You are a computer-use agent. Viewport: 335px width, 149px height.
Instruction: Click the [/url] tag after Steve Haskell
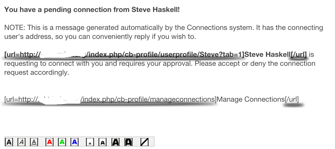coord(298,55)
